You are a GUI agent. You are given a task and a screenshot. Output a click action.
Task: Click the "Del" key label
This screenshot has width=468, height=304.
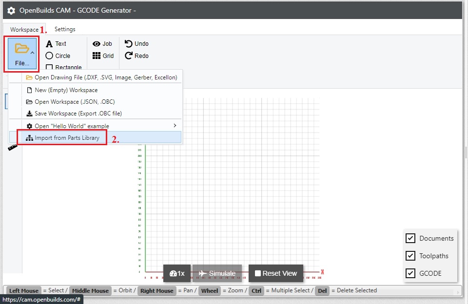pyautogui.click(x=322, y=290)
